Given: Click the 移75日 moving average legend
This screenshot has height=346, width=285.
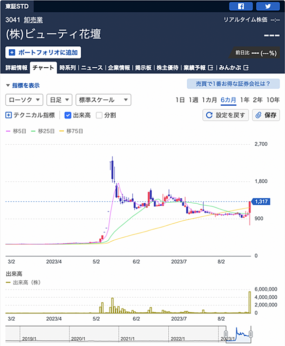Looking at the screenshot, I should click(x=71, y=131).
